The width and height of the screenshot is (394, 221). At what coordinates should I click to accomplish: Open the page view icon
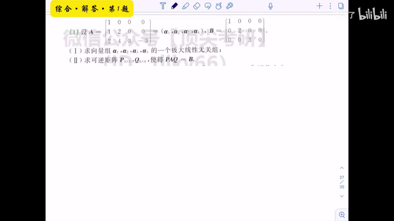tap(341, 6)
